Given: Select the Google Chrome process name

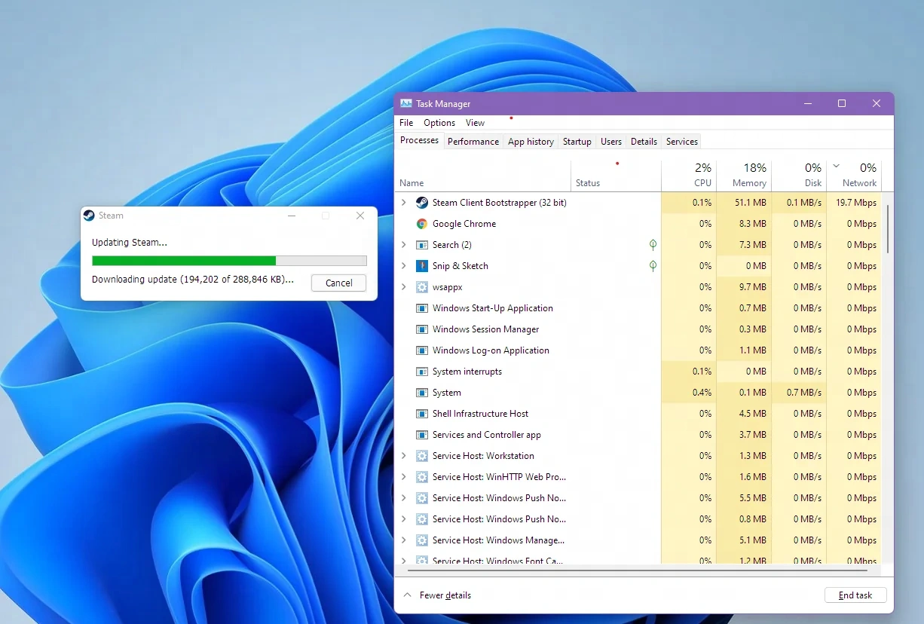Looking at the screenshot, I should [464, 224].
